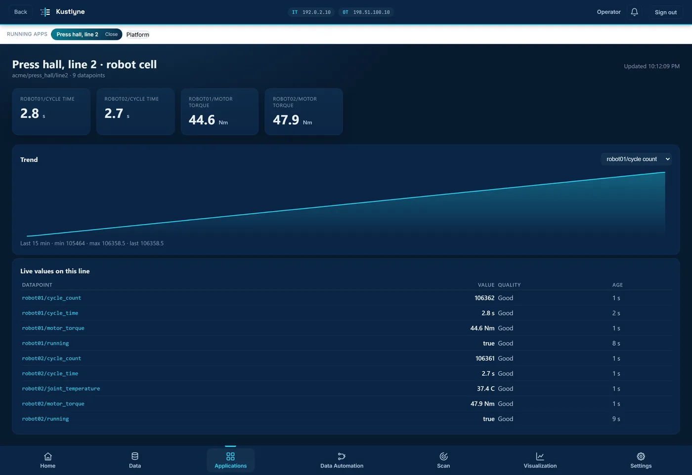Click the Kustlyne logo icon
The height and width of the screenshot is (475, 692).
point(45,12)
